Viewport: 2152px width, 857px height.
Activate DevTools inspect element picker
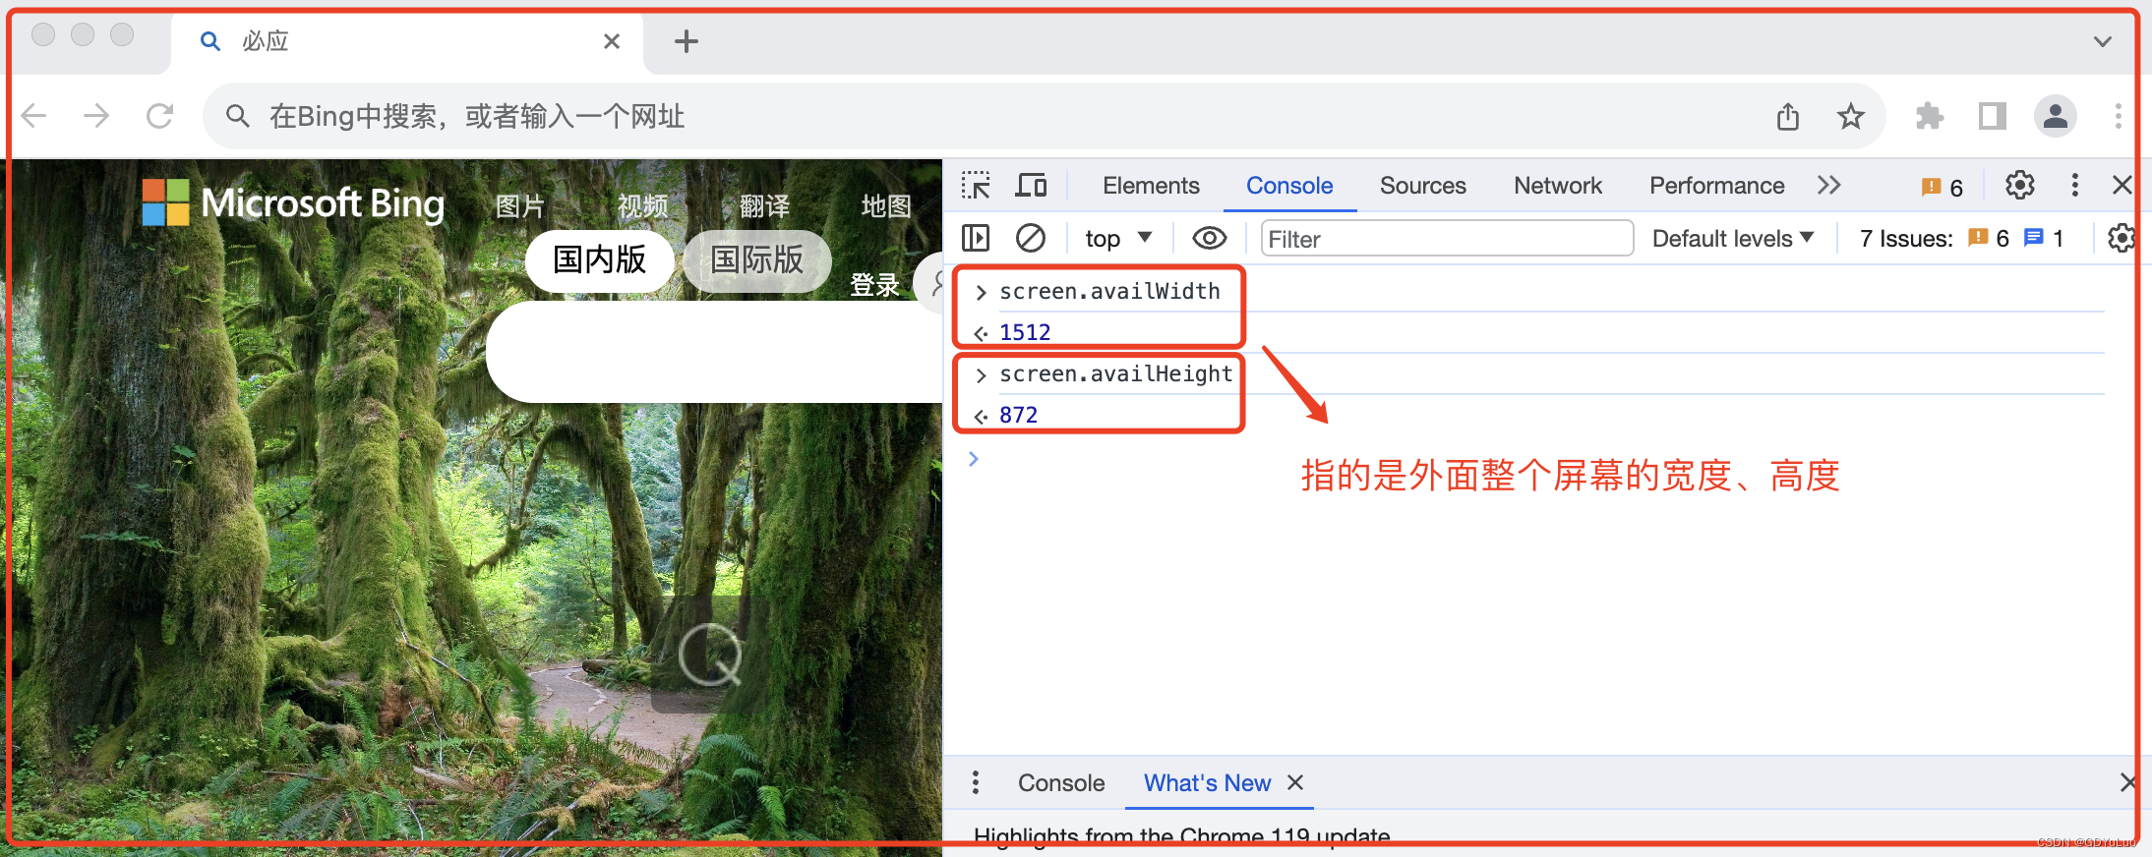coord(976,185)
